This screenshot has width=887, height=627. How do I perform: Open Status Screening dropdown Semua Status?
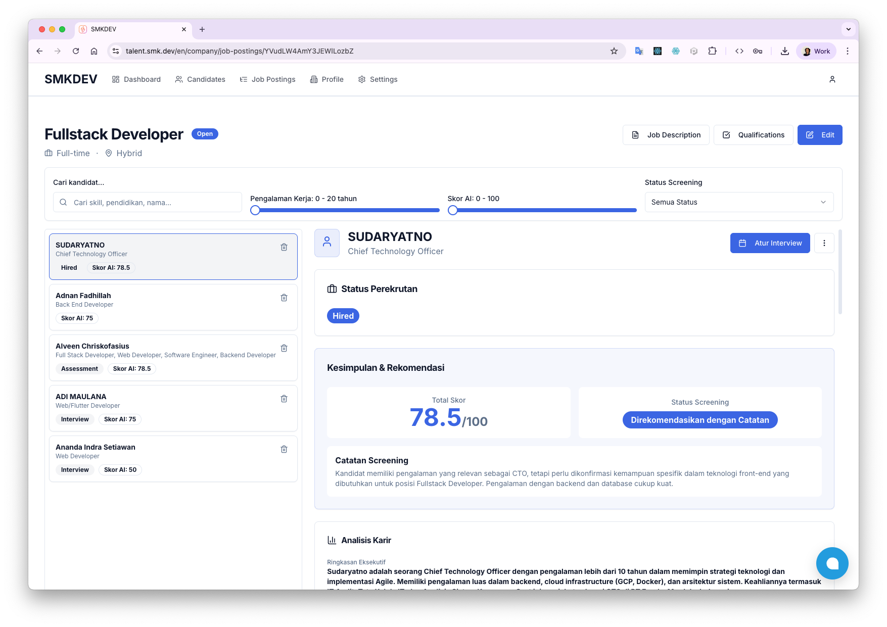(x=738, y=202)
